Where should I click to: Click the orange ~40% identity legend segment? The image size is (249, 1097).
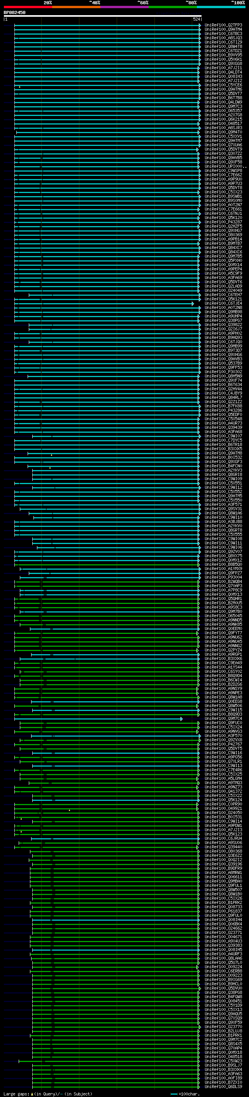[76, 7]
